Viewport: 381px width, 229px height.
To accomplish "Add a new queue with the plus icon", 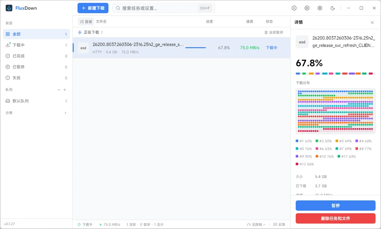I will coord(65,90).
